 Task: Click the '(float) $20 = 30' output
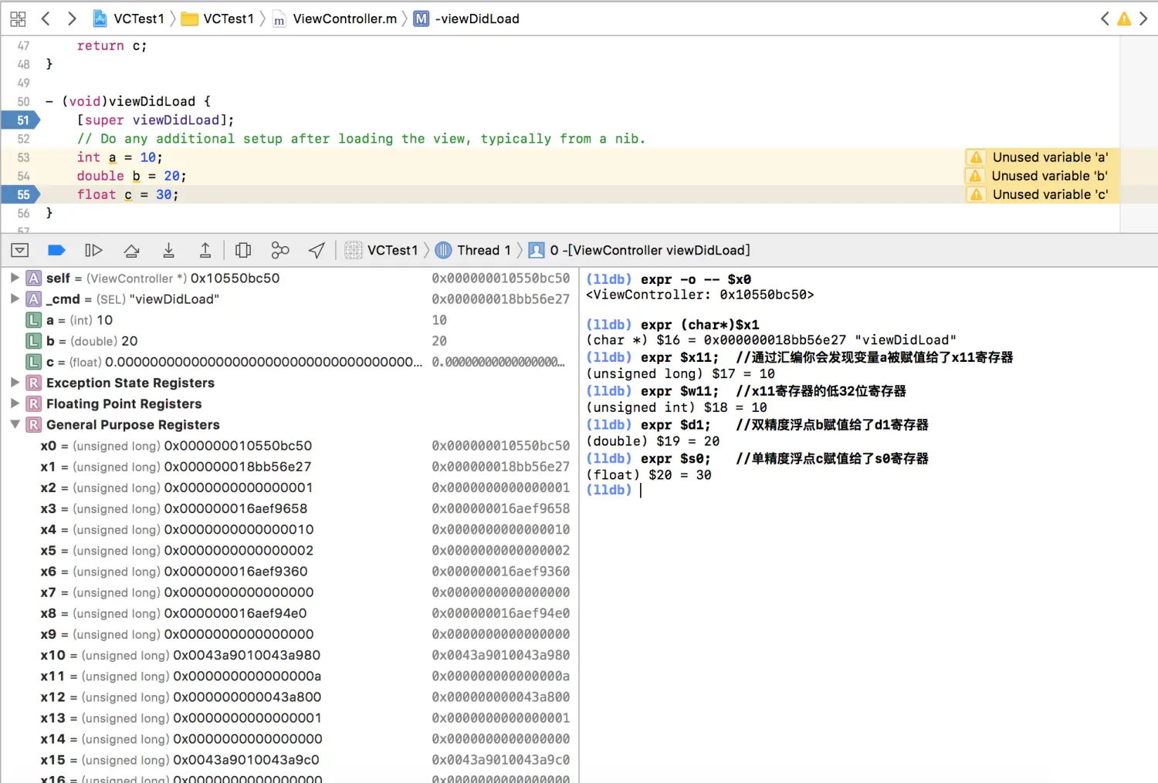pyautogui.click(x=648, y=475)
